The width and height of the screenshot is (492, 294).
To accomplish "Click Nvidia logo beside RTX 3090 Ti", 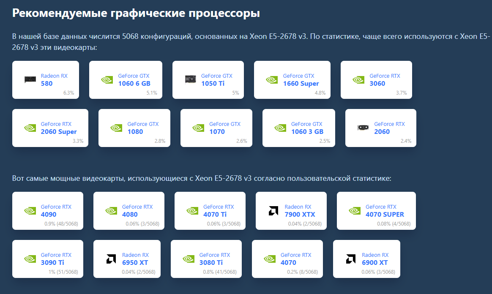I will click(30, 259).
